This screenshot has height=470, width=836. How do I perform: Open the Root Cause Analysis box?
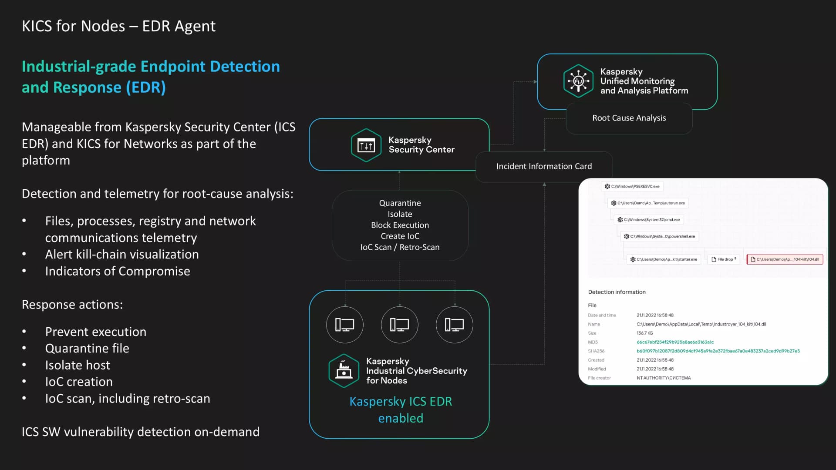click(x=629, y=118)
